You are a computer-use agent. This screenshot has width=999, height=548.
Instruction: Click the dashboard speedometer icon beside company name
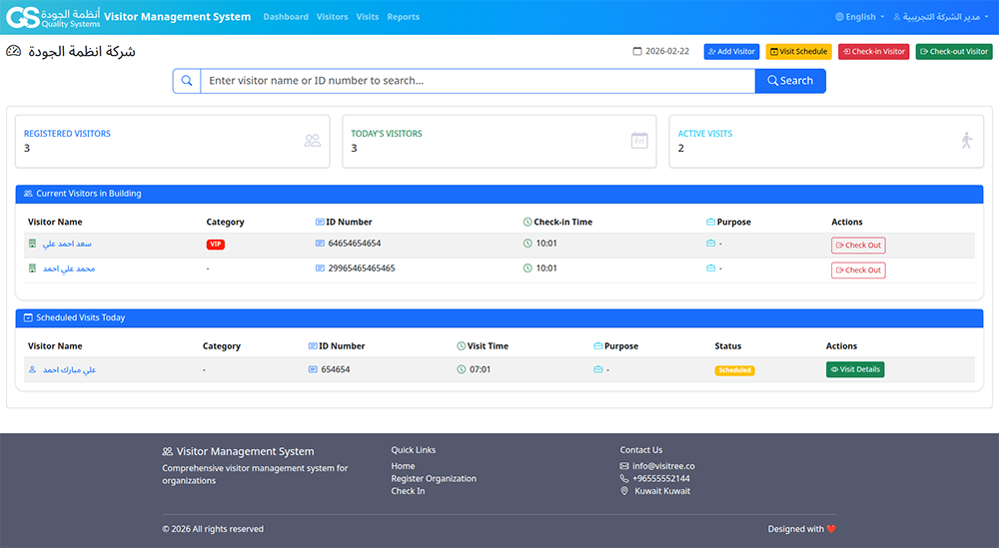14,51
